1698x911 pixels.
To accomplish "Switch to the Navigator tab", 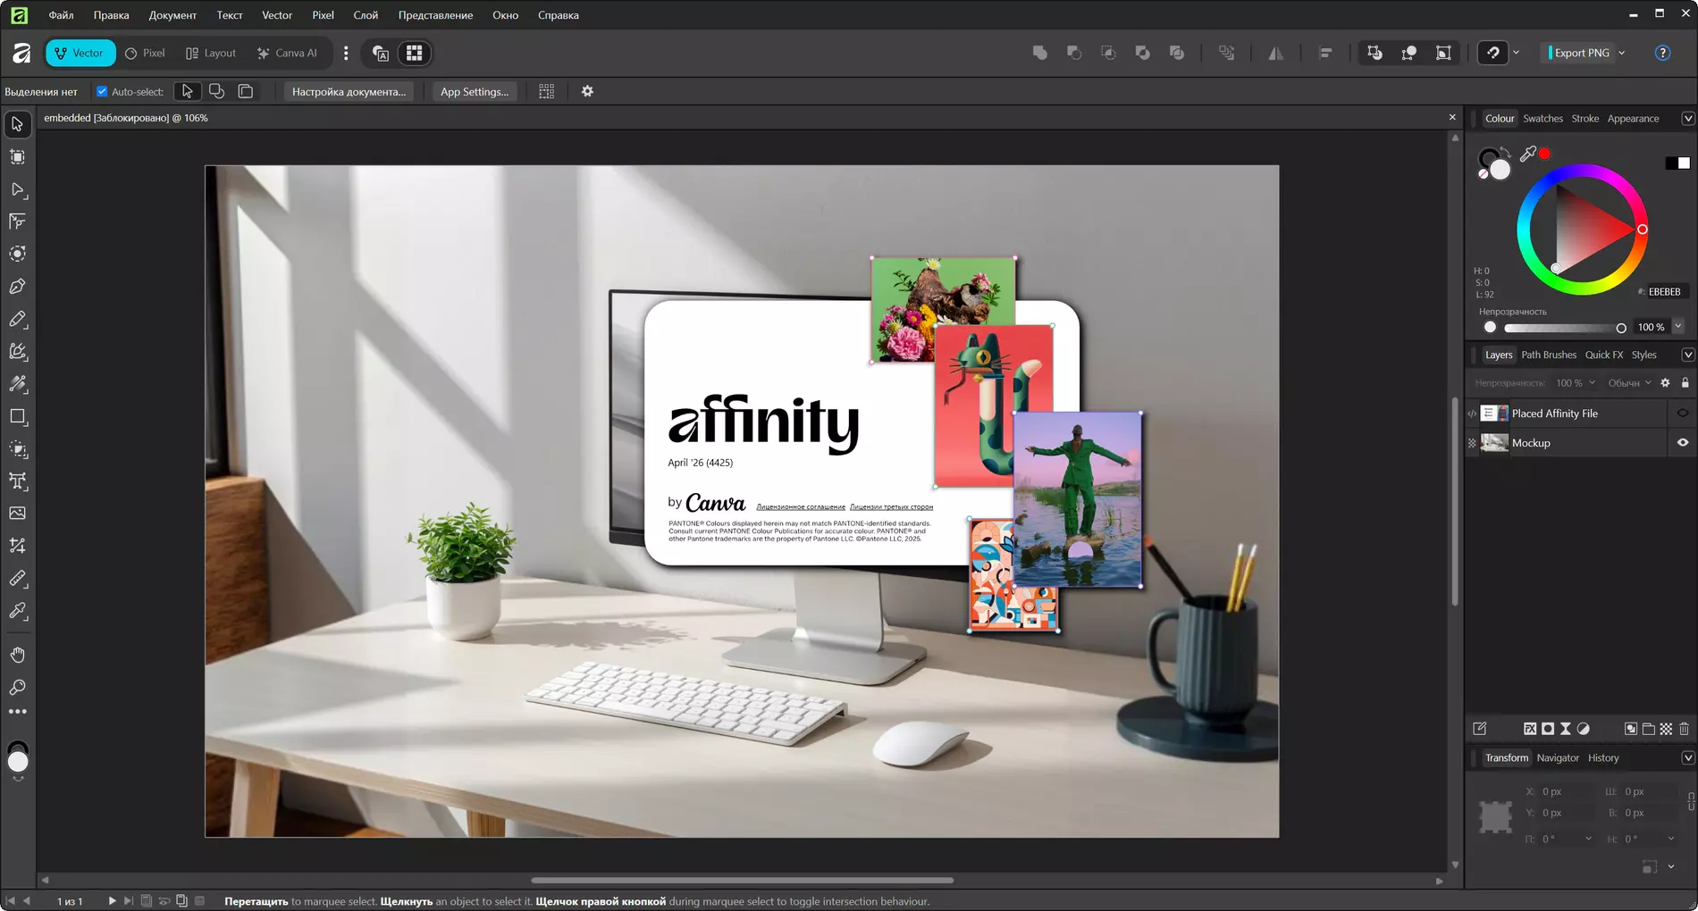I will [x=1558, y=757].
